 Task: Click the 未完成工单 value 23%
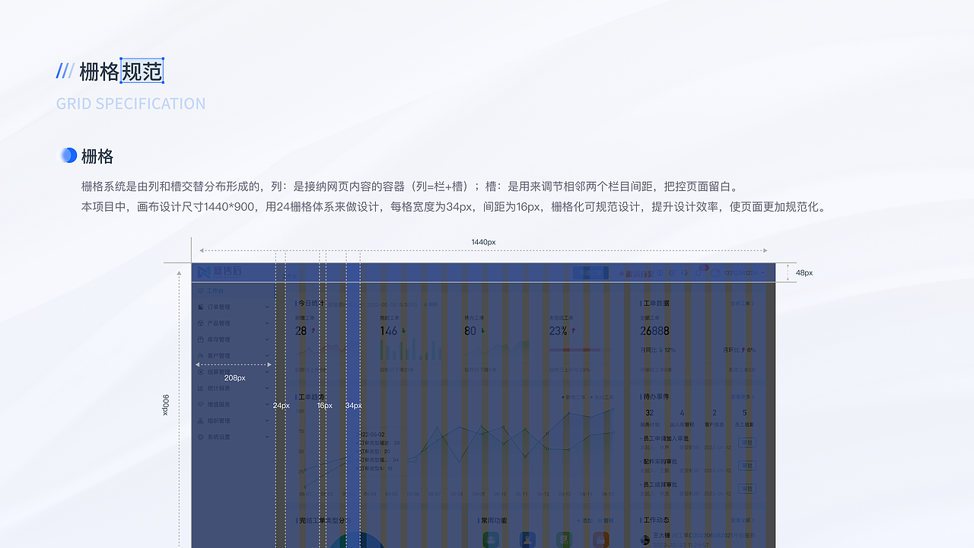(559, 331)
